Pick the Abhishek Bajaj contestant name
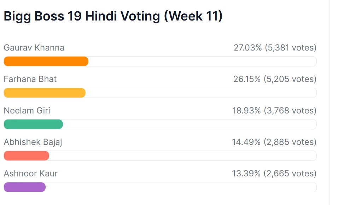338x205 pixels. [33, 142]
